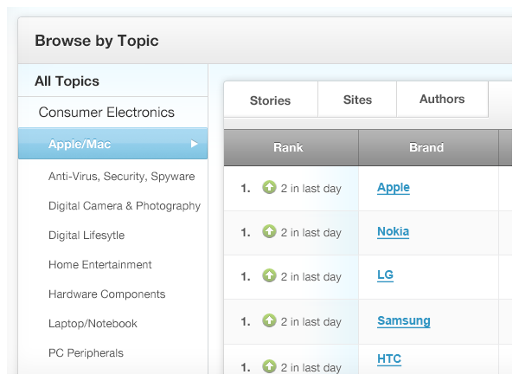Open the Apple brand link
Image resolution: width=519 pixels, height=381 pixels.
click(x=394, y=188)
